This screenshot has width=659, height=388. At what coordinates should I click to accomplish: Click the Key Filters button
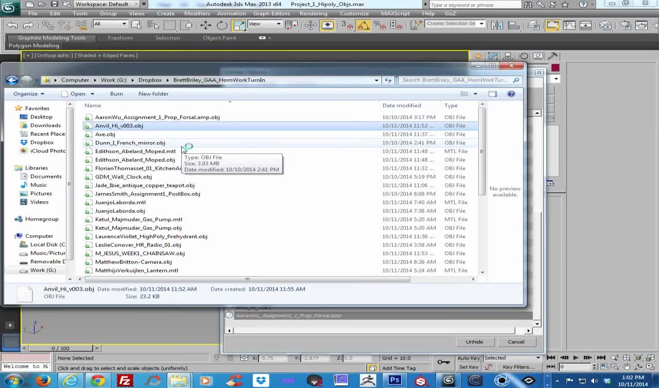click(x=518, y=367)
